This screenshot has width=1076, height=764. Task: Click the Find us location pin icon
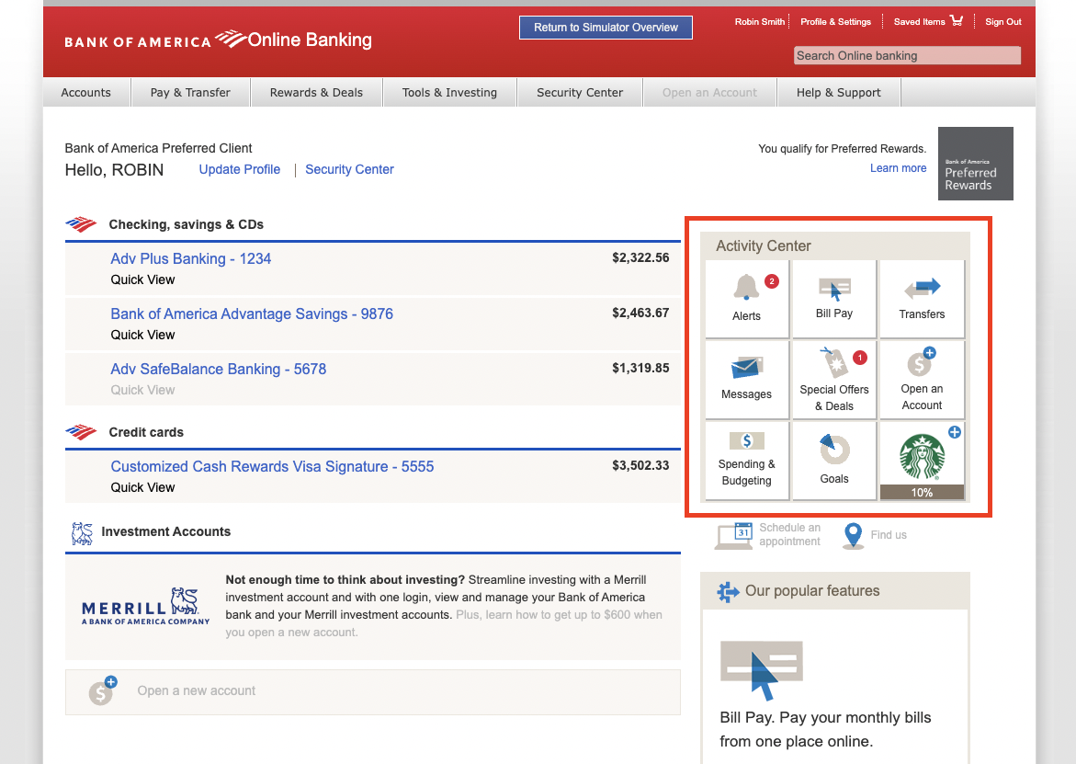pos(853,535)
